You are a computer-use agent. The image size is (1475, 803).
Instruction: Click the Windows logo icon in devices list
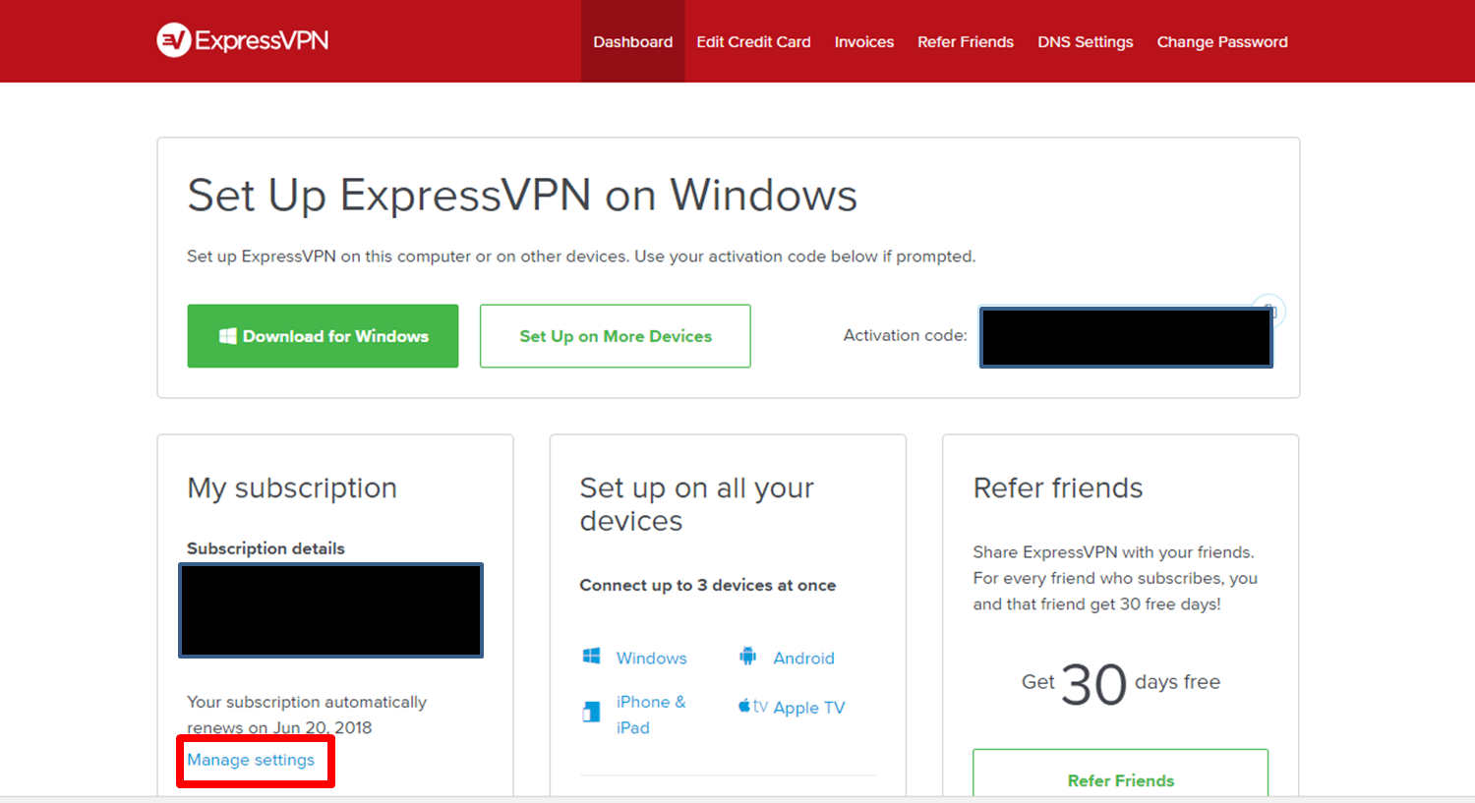[x=591, y=657]
